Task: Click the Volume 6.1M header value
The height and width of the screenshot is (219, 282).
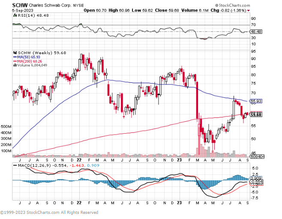Action: (195, 10)
